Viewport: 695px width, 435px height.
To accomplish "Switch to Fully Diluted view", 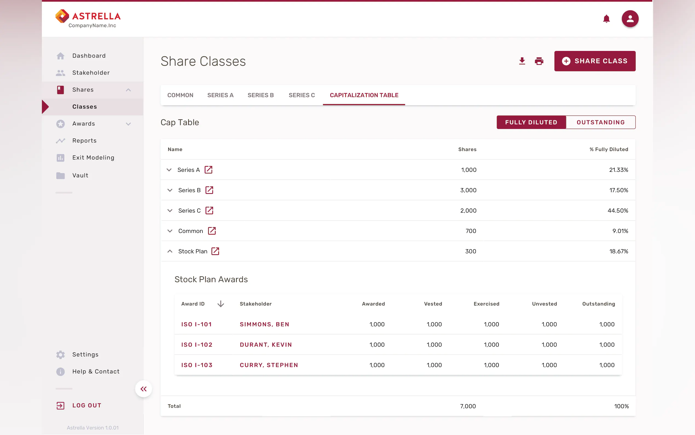I will [531, 122].
